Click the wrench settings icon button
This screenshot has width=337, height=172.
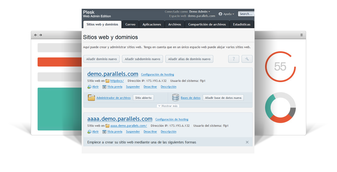(x=247, y=59)
